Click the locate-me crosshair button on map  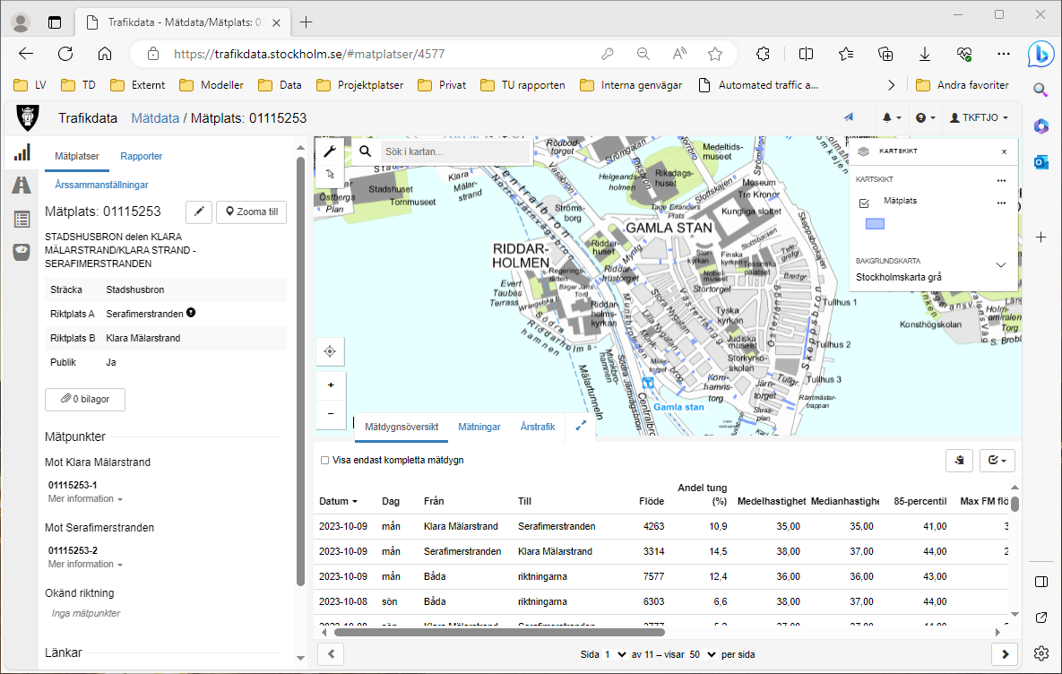329,351
